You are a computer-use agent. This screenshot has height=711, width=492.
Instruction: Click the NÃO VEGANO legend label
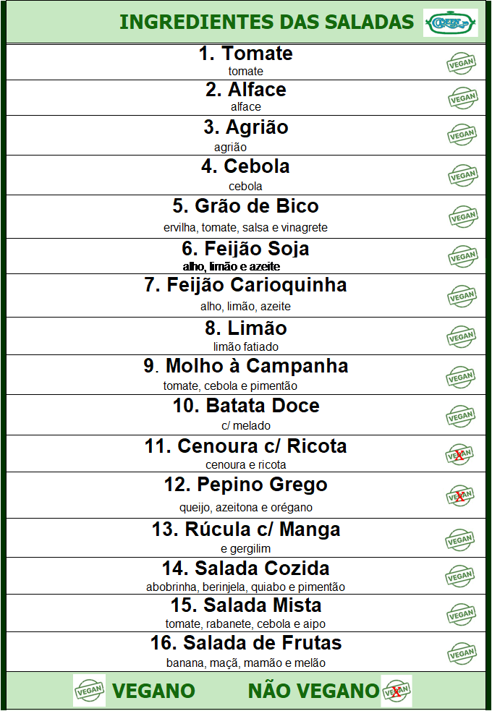313,691
